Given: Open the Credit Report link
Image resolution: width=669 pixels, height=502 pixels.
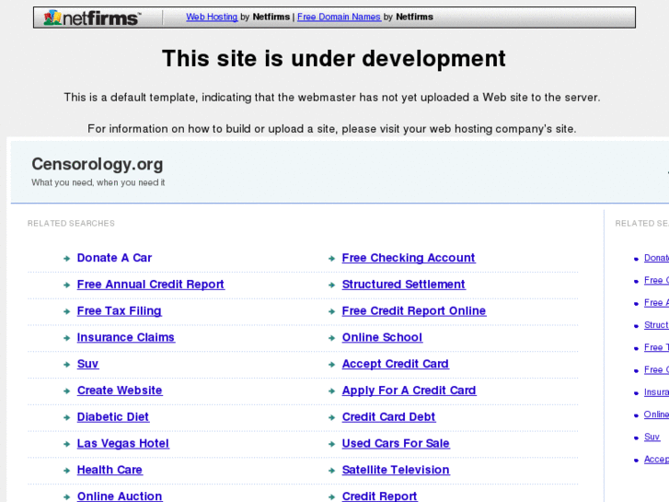Looking at the screenshot, I should pyautogui.click(x=379, y=496).
